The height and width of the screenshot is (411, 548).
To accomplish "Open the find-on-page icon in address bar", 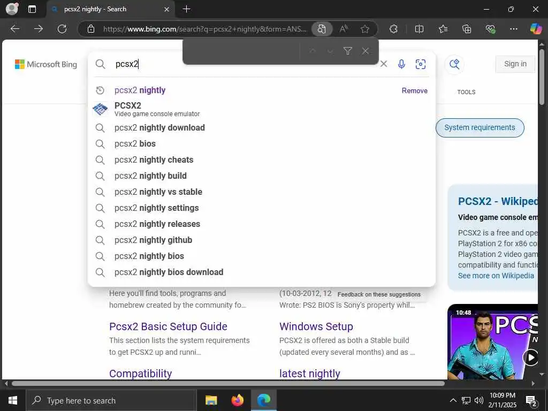I will coord(322,29).
